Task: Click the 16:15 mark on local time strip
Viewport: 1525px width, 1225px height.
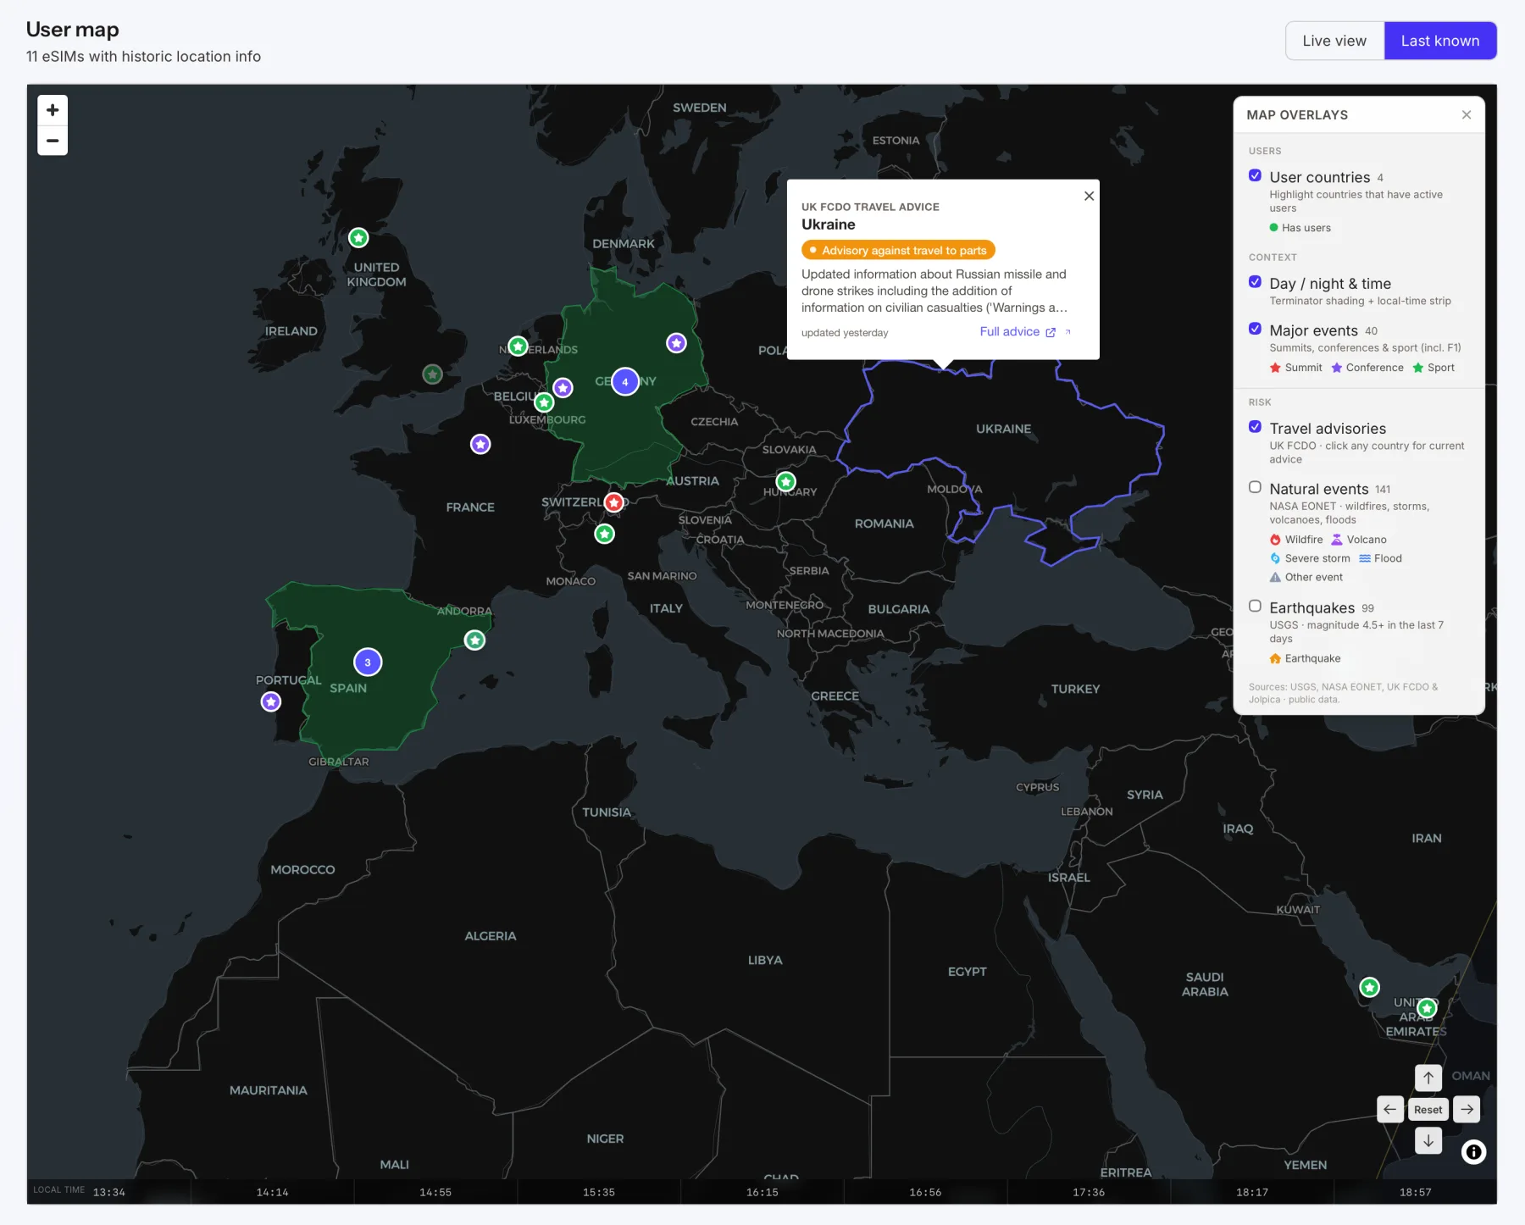Action: [762, 1192]
